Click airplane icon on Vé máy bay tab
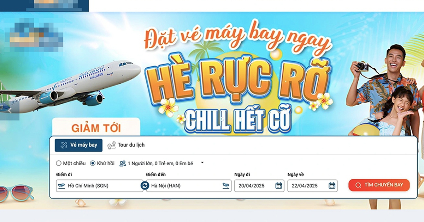Viewport: 424px width, 222px height. coord(64,145)
